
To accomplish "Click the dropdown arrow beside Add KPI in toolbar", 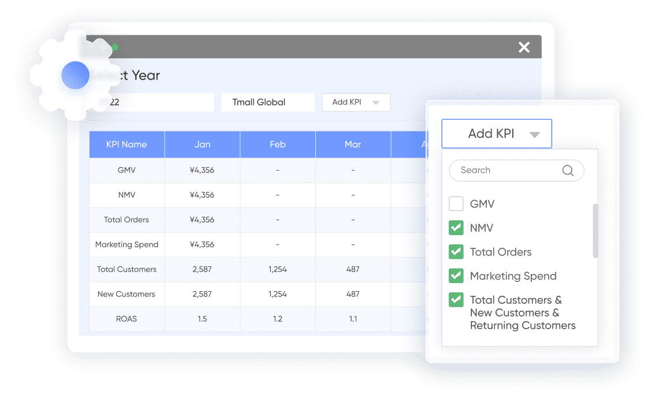I will coord(376,102).
